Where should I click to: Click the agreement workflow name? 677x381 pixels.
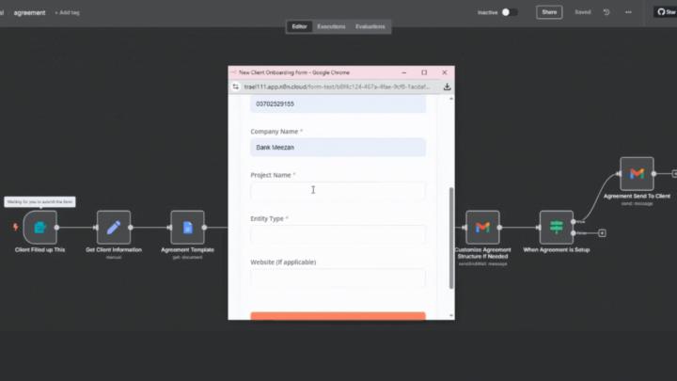point(29,12)
